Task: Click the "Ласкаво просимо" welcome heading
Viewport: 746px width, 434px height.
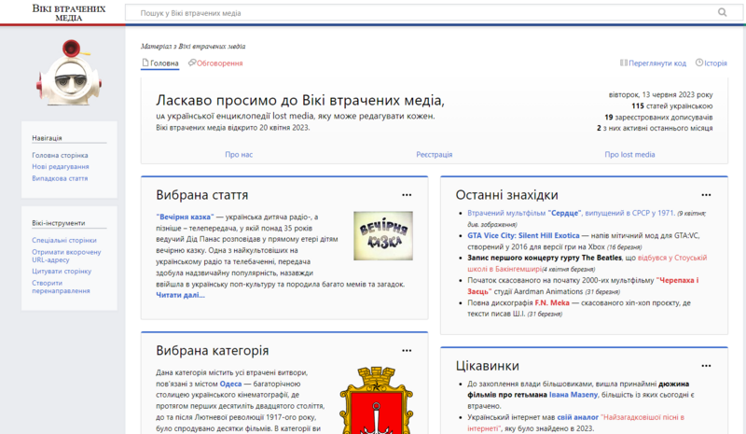Action: 300,100
